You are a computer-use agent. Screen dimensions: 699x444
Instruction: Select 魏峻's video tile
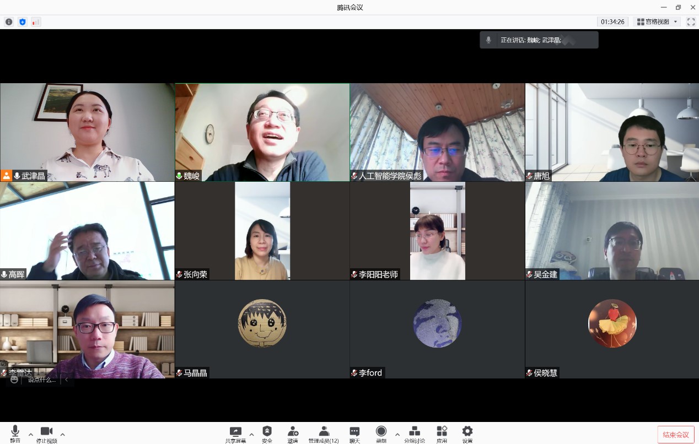(x=262, y=132)
